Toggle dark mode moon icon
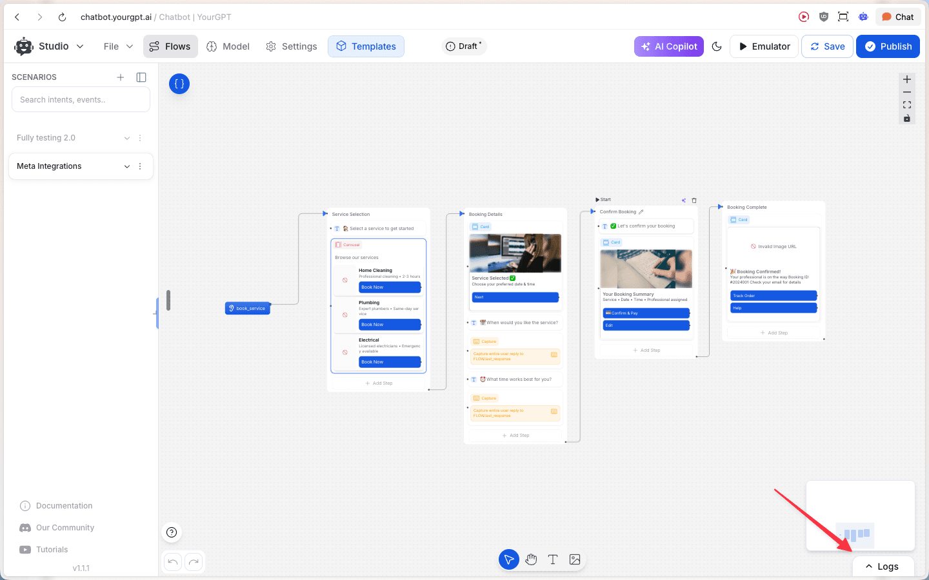Image resolution: width=929 pixels, height=580 pixels. pos(717,46)
